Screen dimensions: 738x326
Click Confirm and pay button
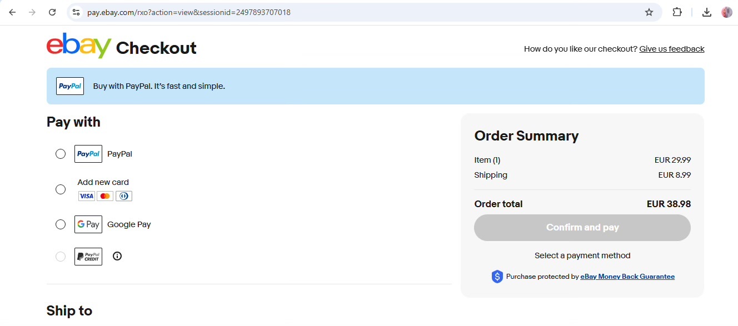pos(582,228)
